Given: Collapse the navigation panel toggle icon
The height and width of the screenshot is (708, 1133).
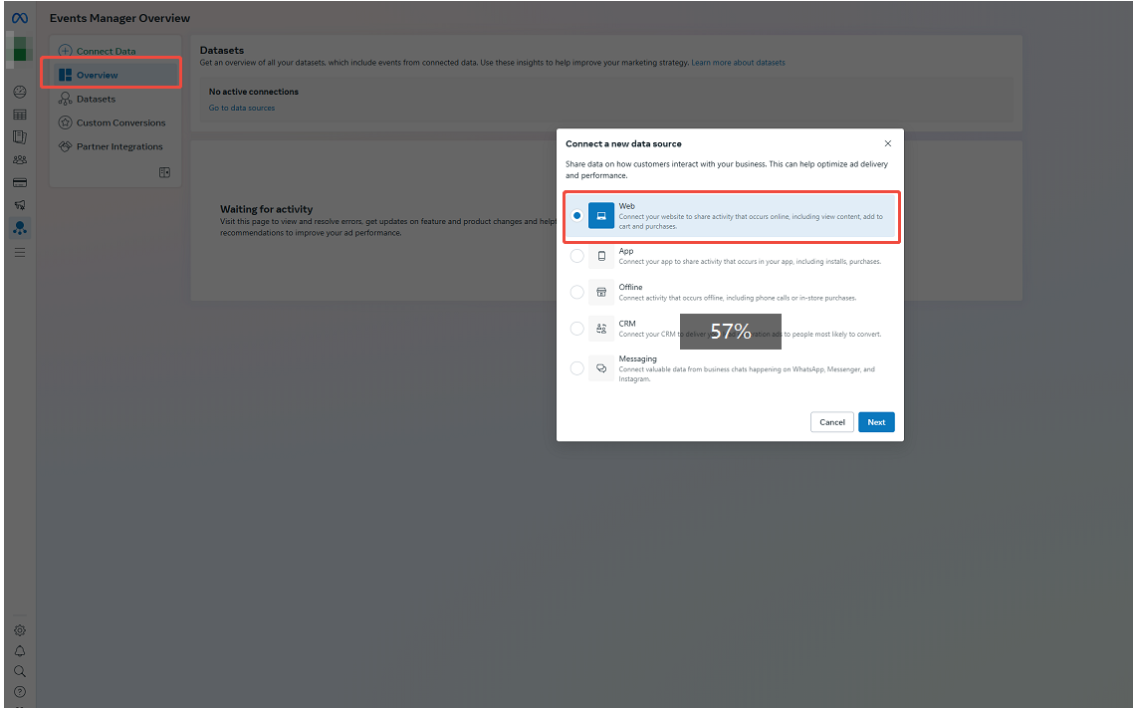Looking at the screenshot, I should pos(164,172).
